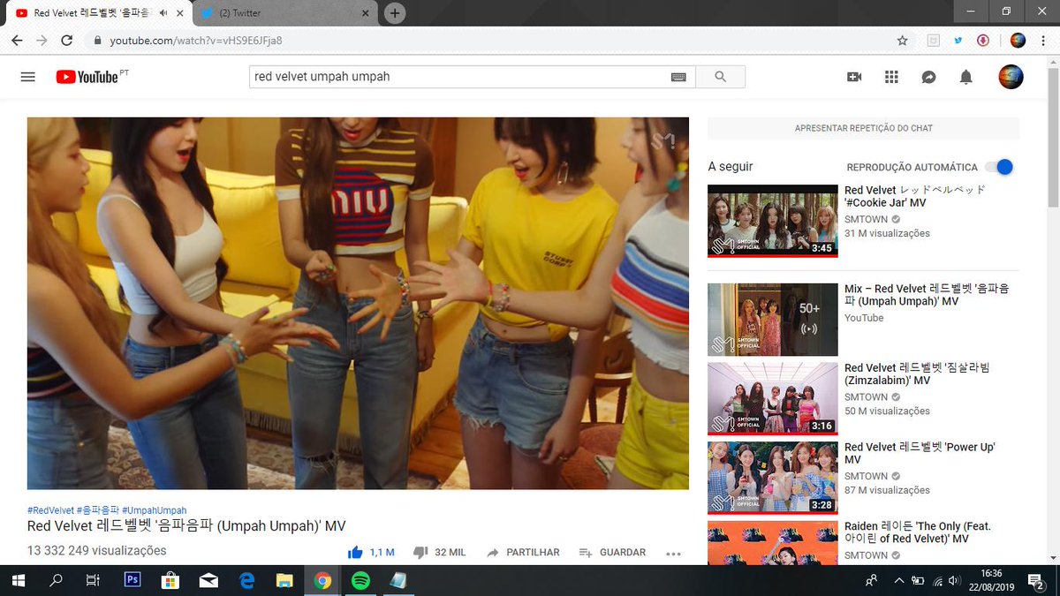Open Windows Start menu

coord(18,581)
